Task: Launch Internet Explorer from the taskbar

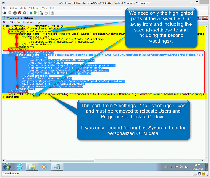Action: tap(20, 167)
